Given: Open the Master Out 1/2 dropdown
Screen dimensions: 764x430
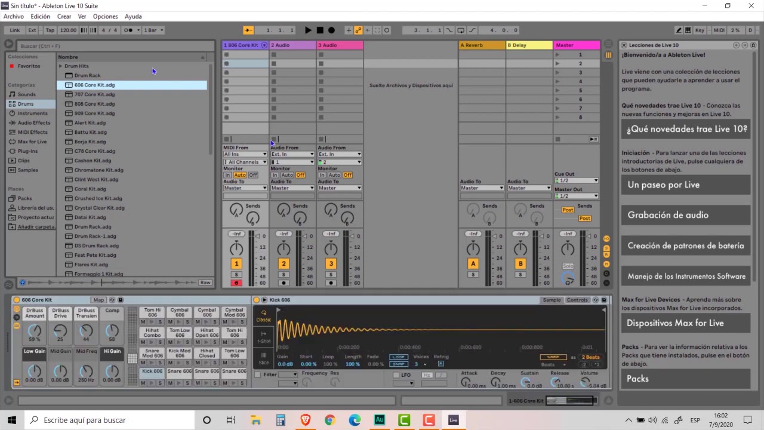Looking at the screenshot, I should coord(576,196).
